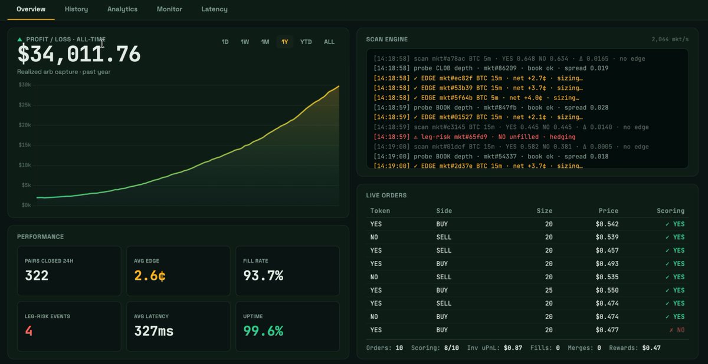Choose the 1M chart range
The height and width of the screenshot is (364, 708).
[x=265, y=42]
